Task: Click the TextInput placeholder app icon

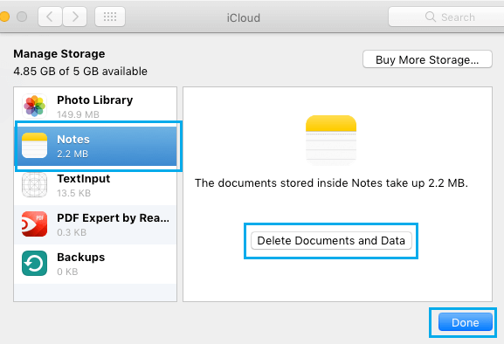Action: coord(34,185)
